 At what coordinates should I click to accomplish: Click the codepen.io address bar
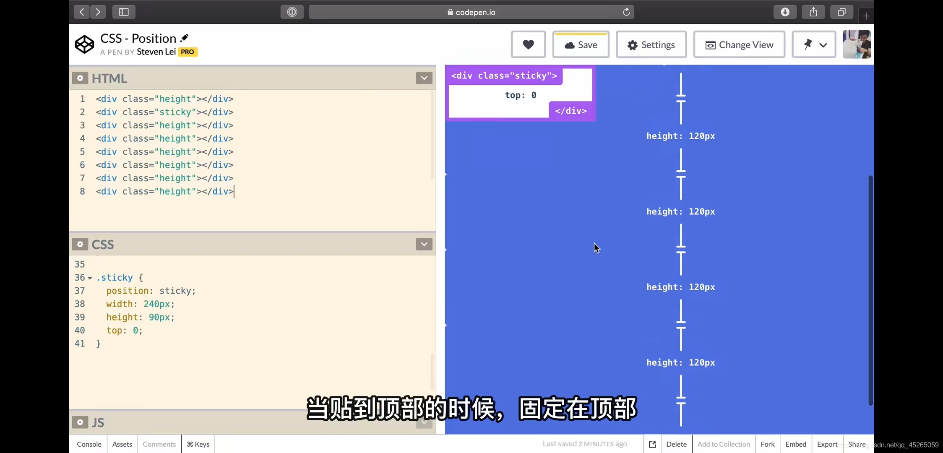tap(471, 12)
